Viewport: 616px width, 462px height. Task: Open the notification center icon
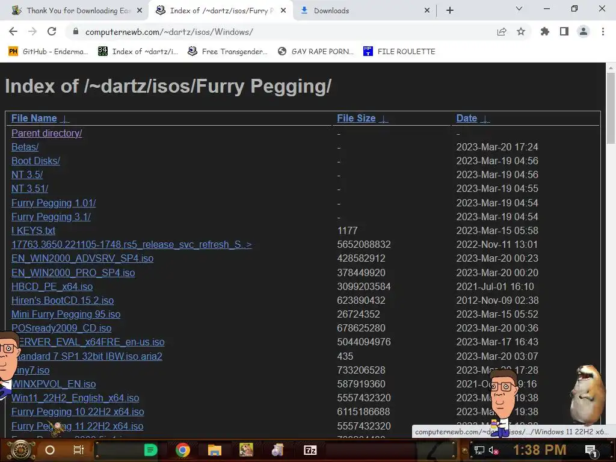[591, 450]
